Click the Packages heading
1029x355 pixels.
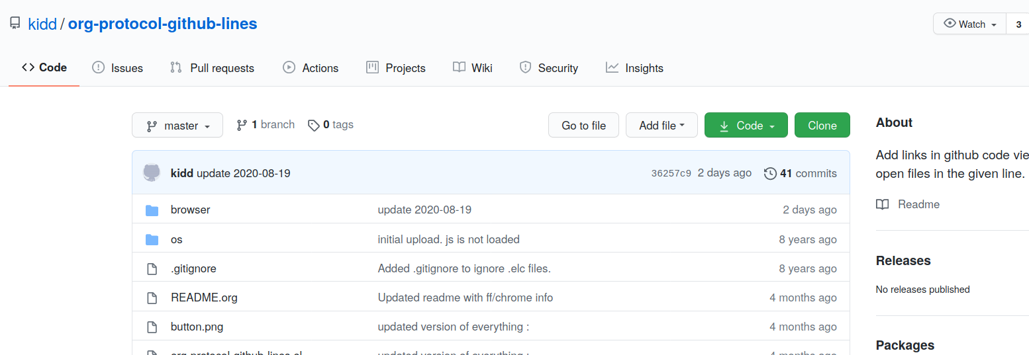(x=905, y=345)
